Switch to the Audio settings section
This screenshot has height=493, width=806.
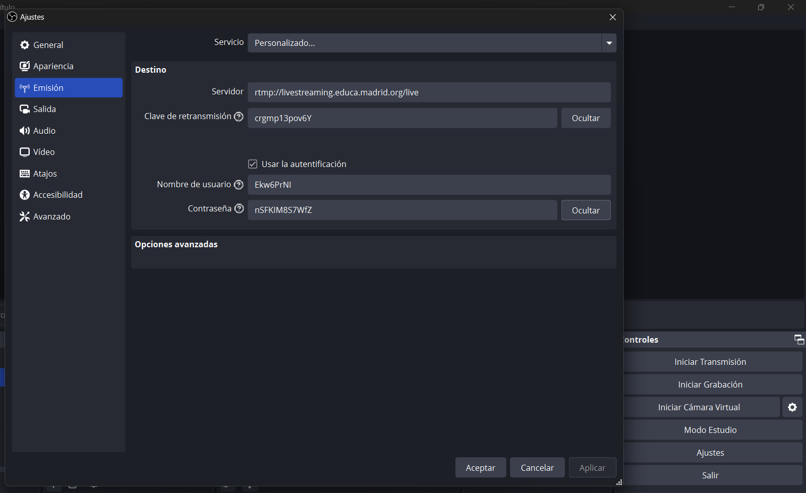pos(69,131)
